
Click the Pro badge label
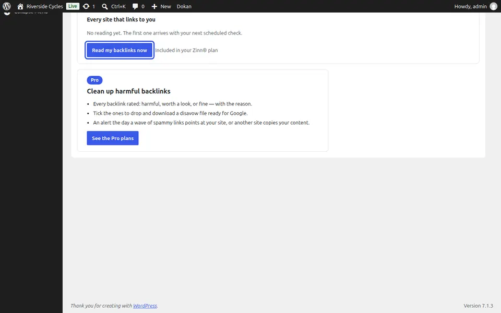coord(94,80)
